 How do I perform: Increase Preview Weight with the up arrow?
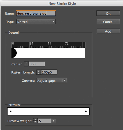(x=35, y=120)
